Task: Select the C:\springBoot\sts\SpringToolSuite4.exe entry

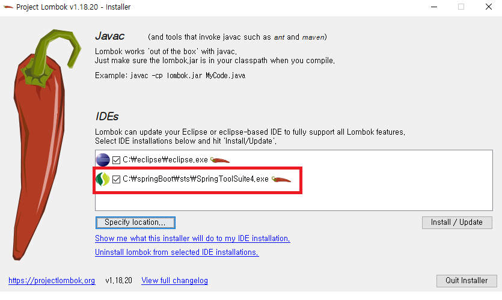Action: 195,179
